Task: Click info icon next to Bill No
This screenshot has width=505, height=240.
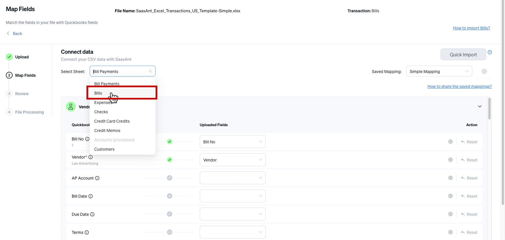Action: point(87,139)
